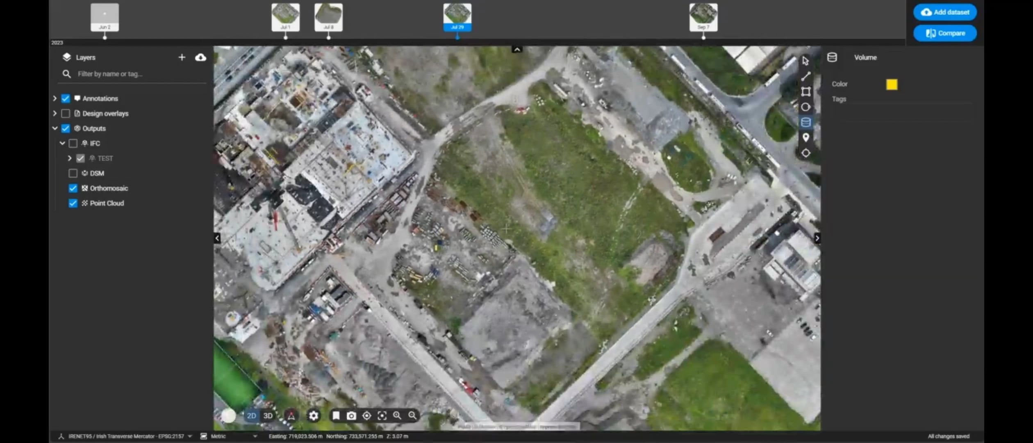
Task: Expand the Annotations group
Action: point(55,98)
